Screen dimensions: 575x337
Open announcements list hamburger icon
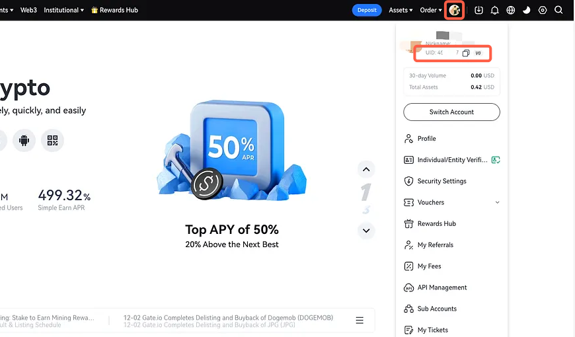(x=360, y=320)
